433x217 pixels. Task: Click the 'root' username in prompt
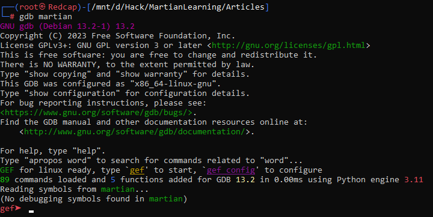click(29, 7)
